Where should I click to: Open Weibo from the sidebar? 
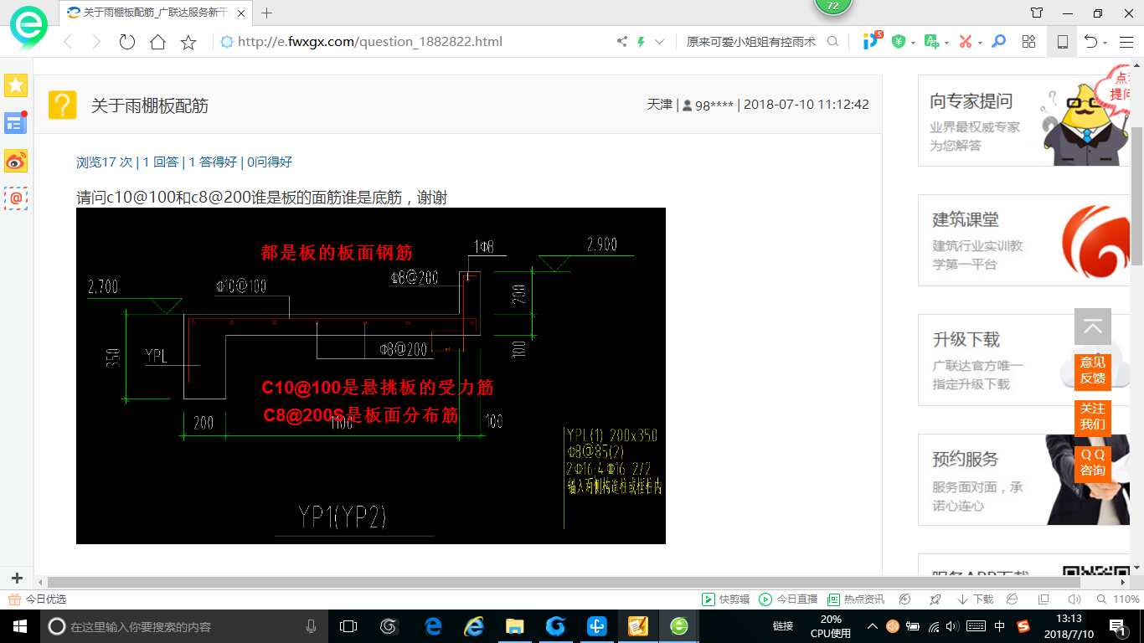coord(16,161)
